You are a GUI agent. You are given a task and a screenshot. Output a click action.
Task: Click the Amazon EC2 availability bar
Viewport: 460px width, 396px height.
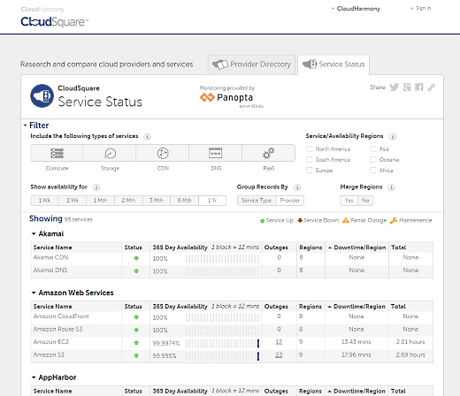[x=222, y=343]
